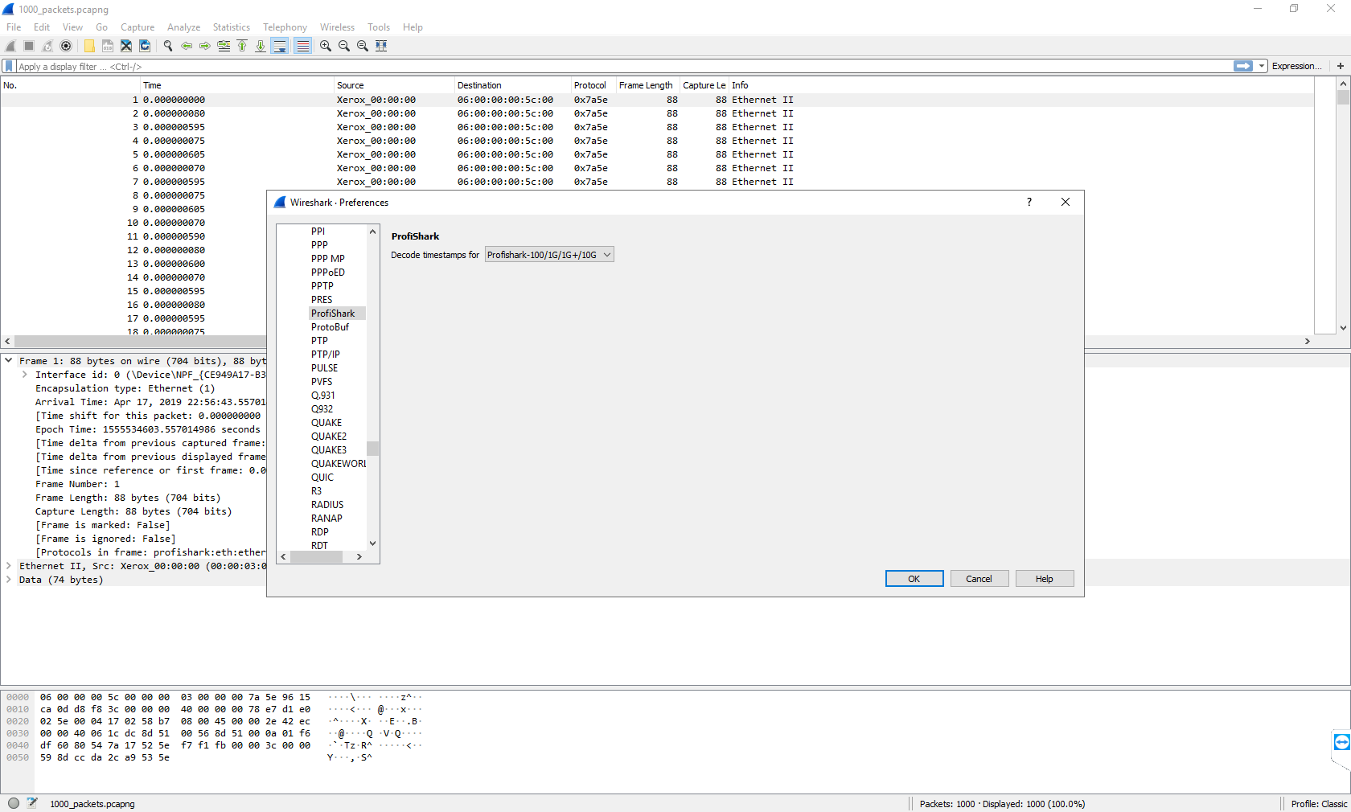Screen dimensions: 1351x812
Task: Zoom out main window text
Action: (x=344, y=46)
